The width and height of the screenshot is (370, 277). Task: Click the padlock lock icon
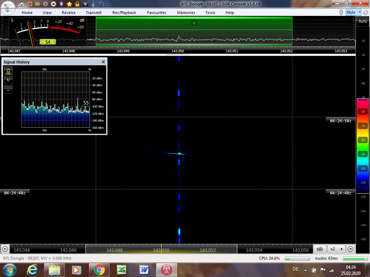point(77,4)
